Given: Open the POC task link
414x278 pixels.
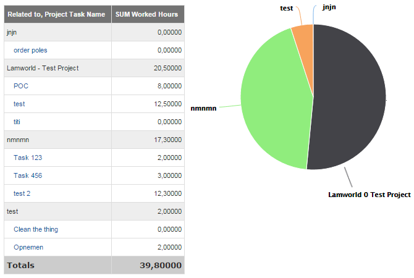Looking at the screenshot, I should tap(21, 86).
